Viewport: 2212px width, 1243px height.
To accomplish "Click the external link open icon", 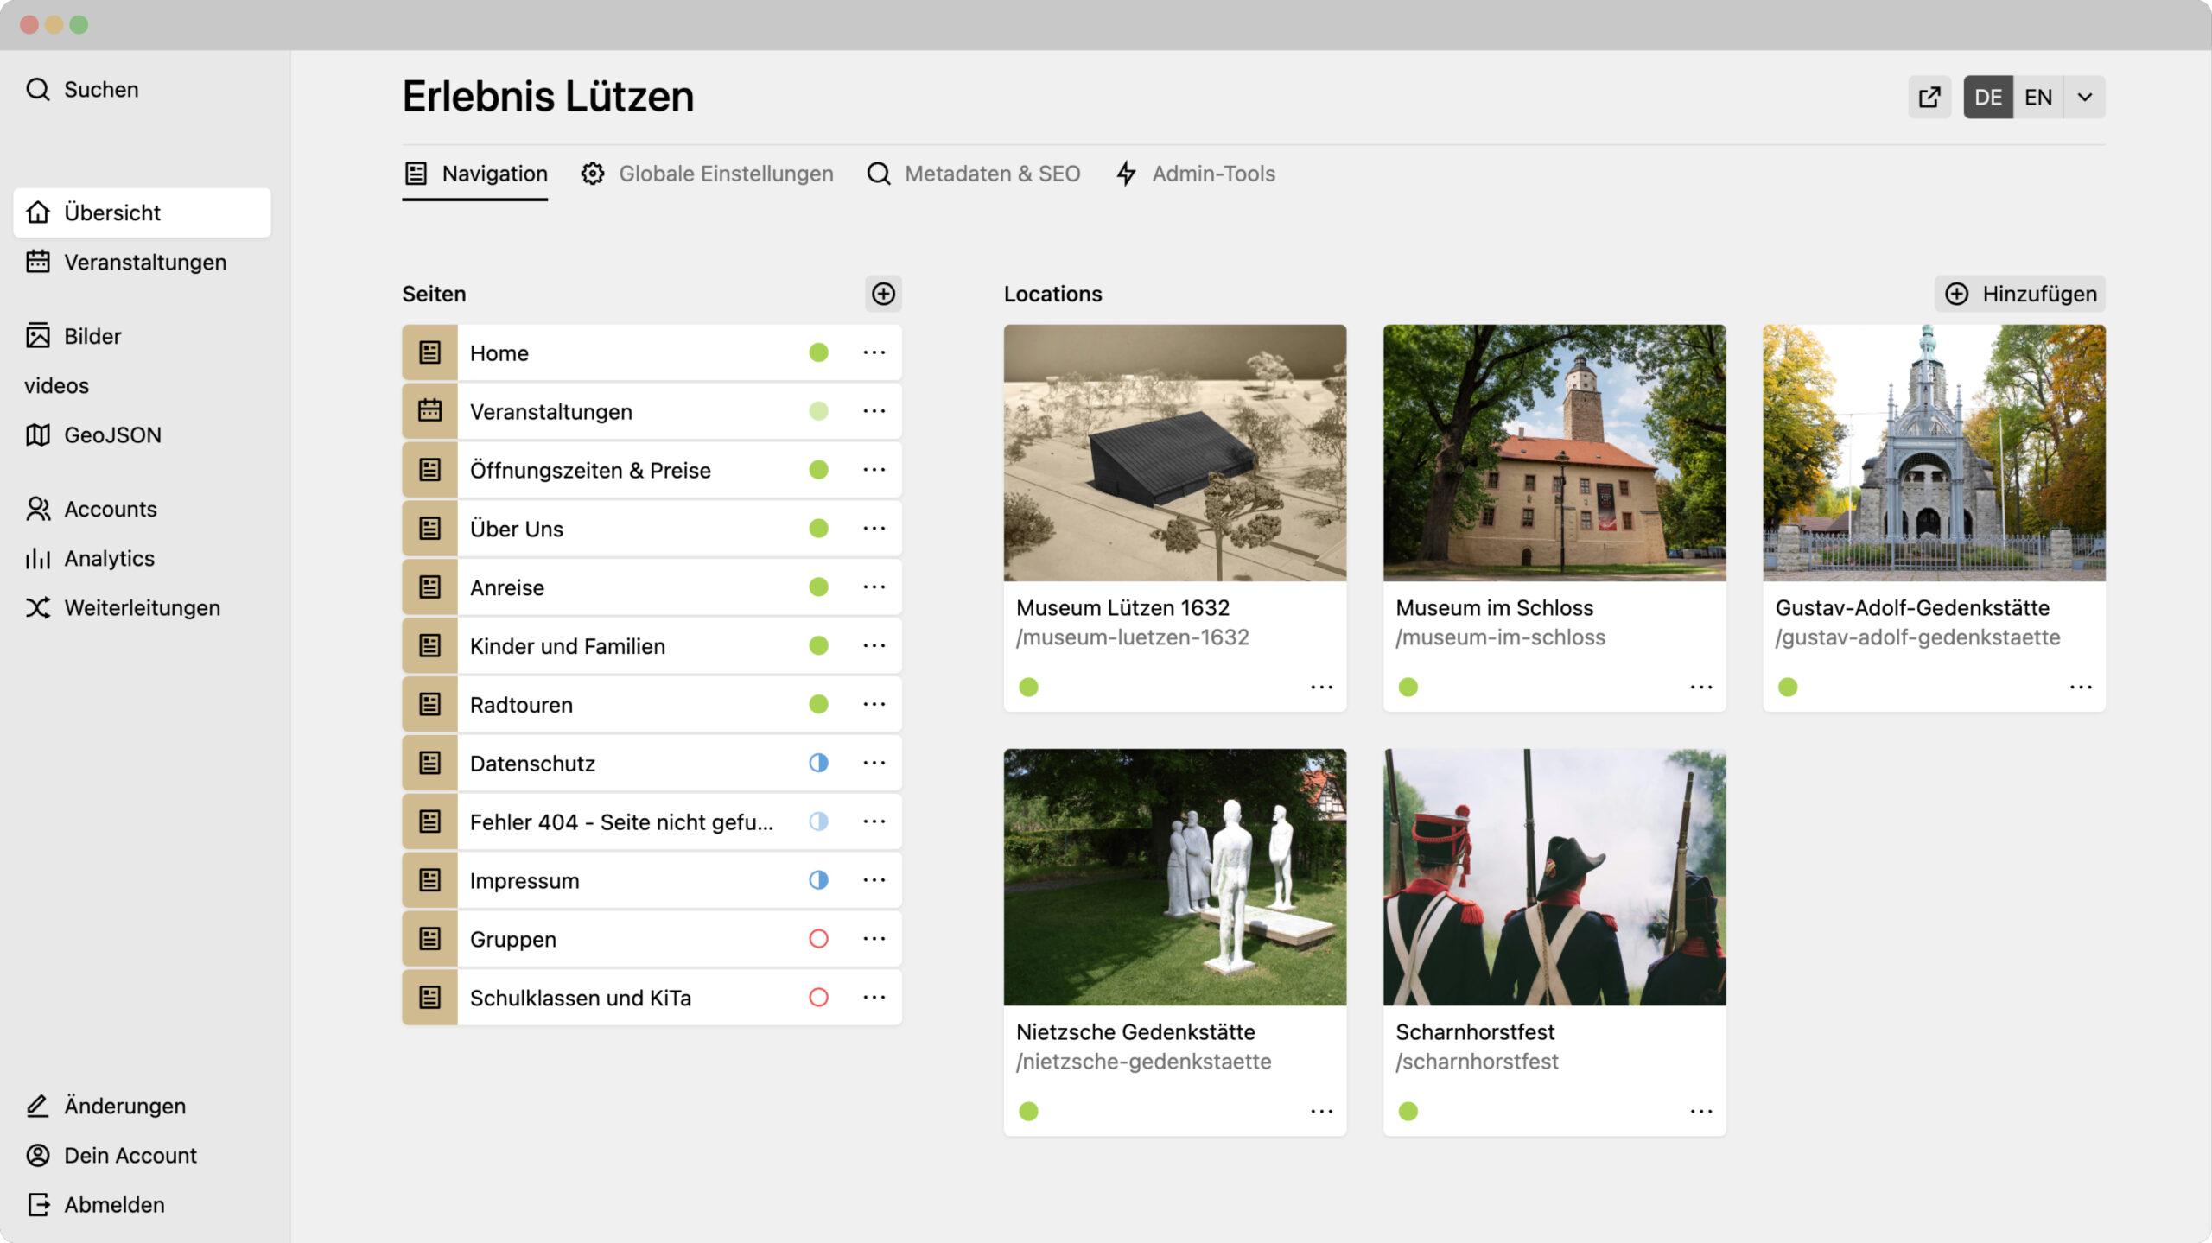I will [1929, 97].
